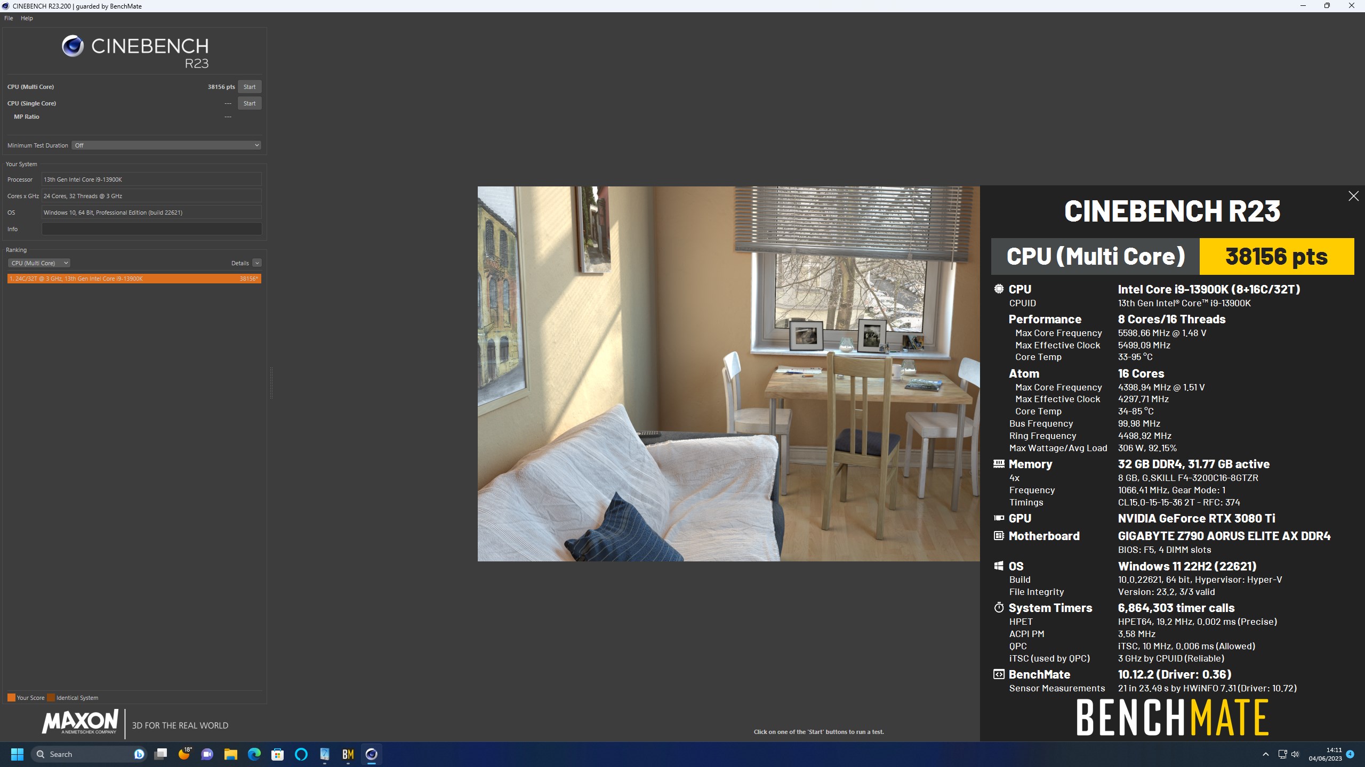Open the Minimum Test Duration dropdown
Viewport: 1365px width, 767px height.
click(x=166, y=145)
